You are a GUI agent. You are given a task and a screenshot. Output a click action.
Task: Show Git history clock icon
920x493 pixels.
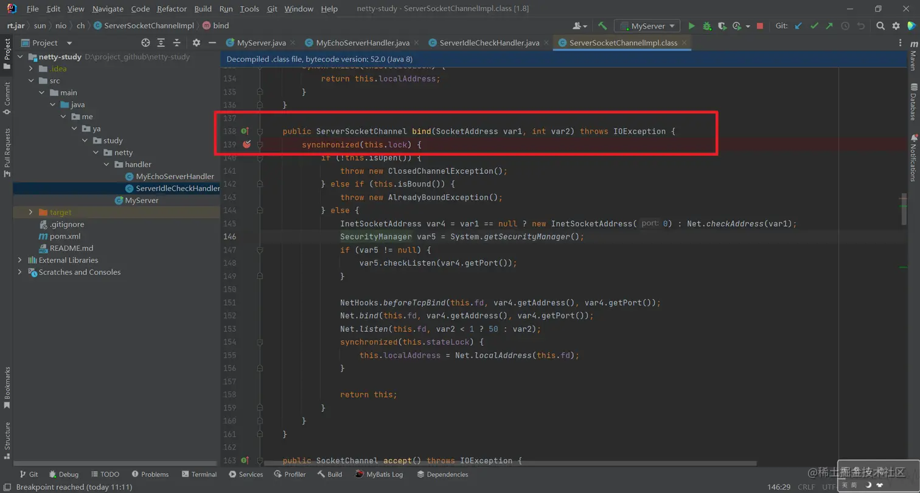pos(845,26)
